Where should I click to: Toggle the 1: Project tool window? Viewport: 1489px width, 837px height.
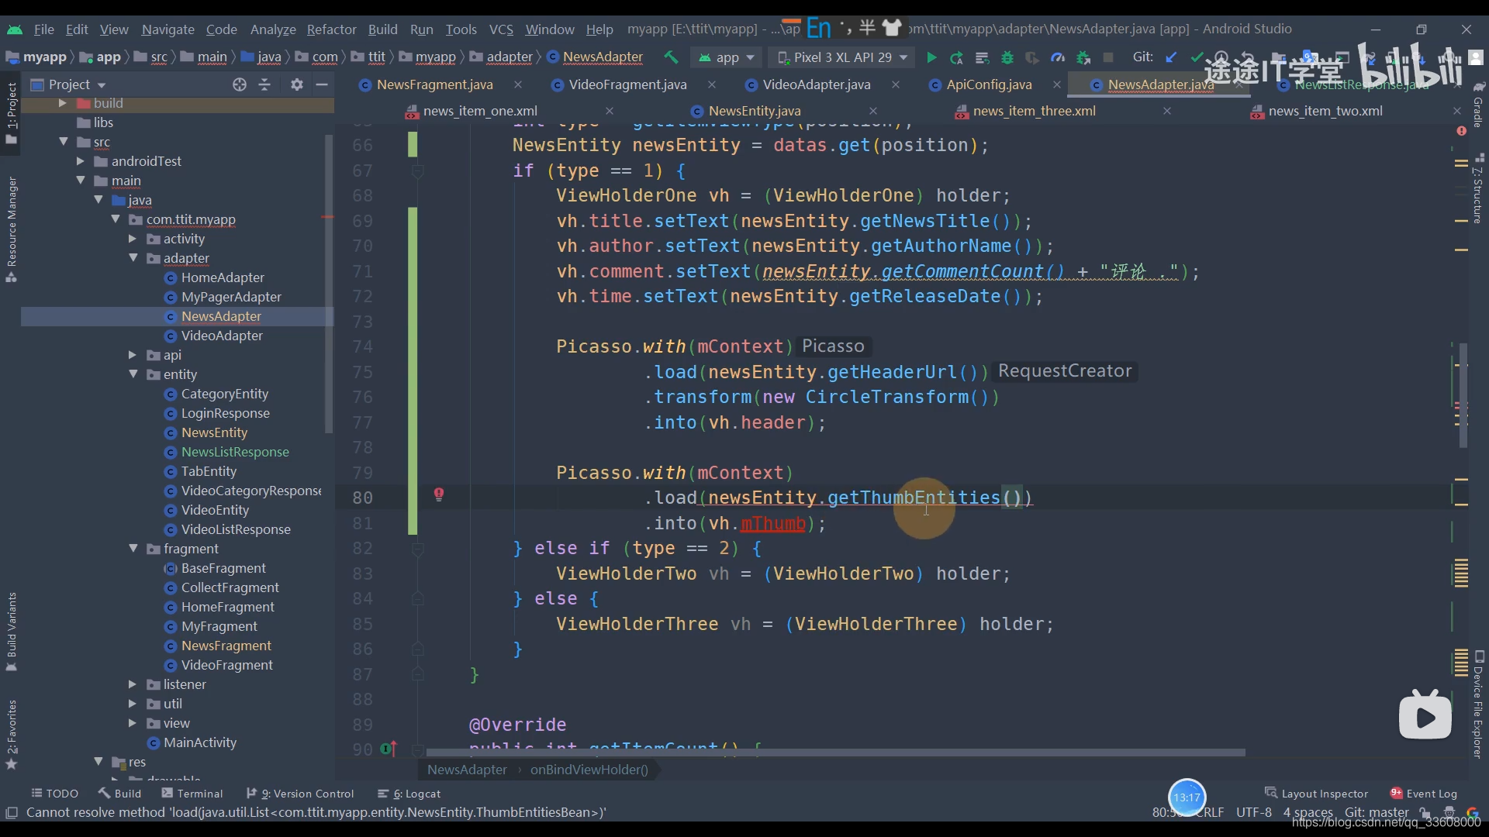click(11, 112)
